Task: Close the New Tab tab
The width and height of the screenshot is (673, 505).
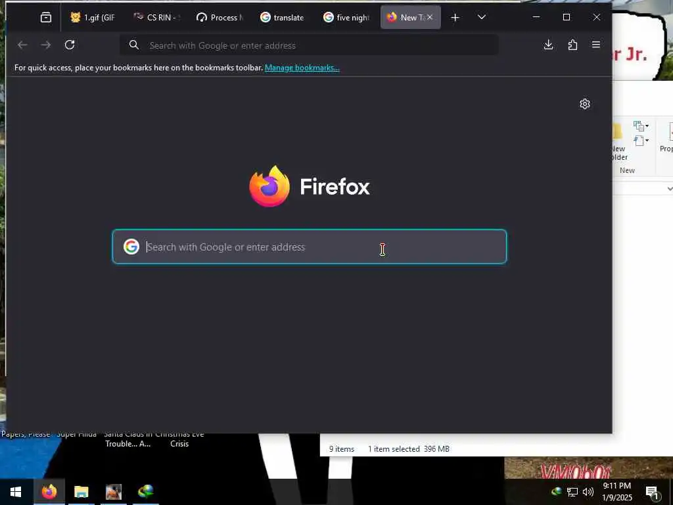Action: pyautogui.click(x=430, y=17)
